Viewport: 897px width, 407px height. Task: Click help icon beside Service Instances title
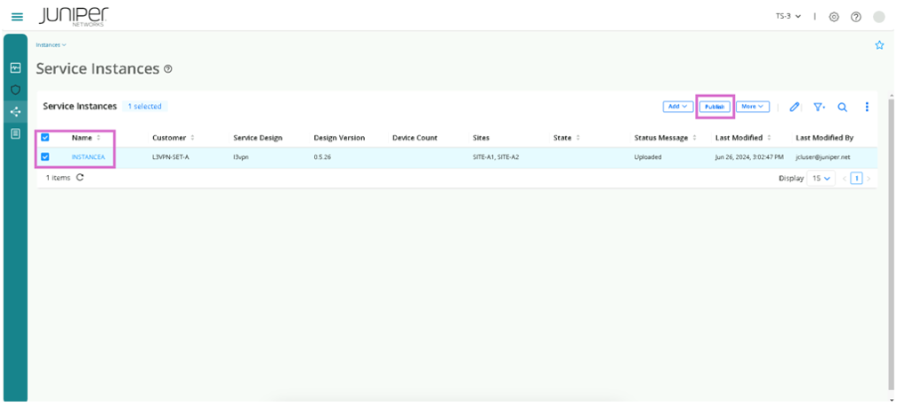167,69
